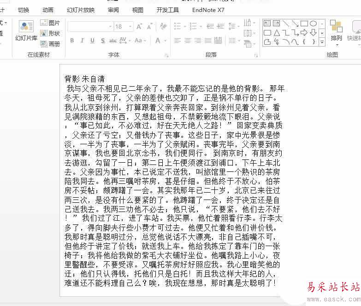Open the font size dropdown
Image resolution: width=361 pixels, height=306 pixels.
[x=130, y=26]
